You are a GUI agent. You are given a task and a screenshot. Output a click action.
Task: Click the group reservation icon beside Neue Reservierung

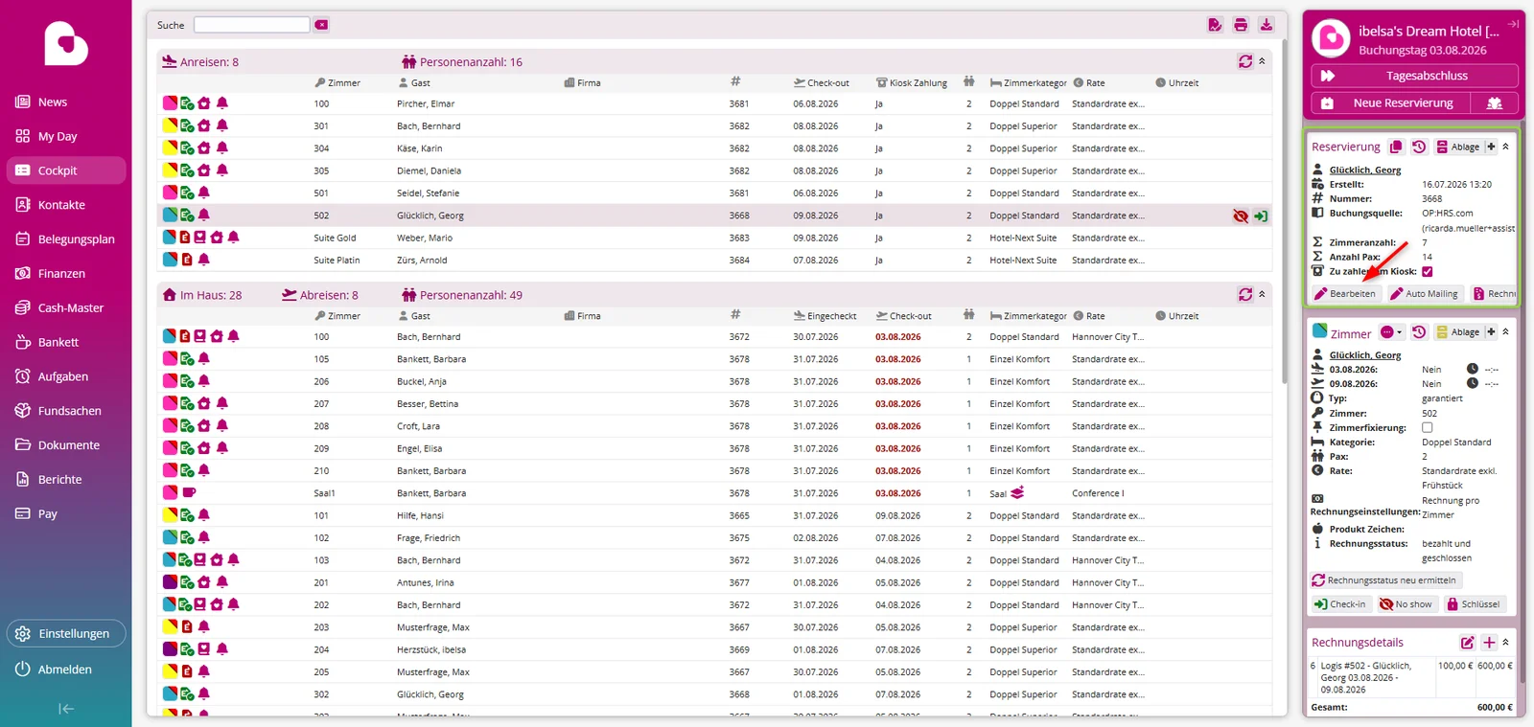(1495, 103)
